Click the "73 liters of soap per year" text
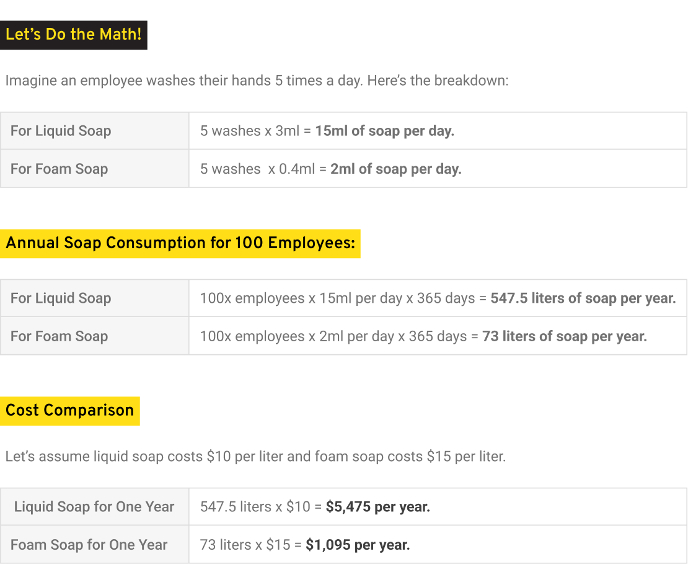The width and height of the screenshot is (688, 564). click(x=564, y=336)
